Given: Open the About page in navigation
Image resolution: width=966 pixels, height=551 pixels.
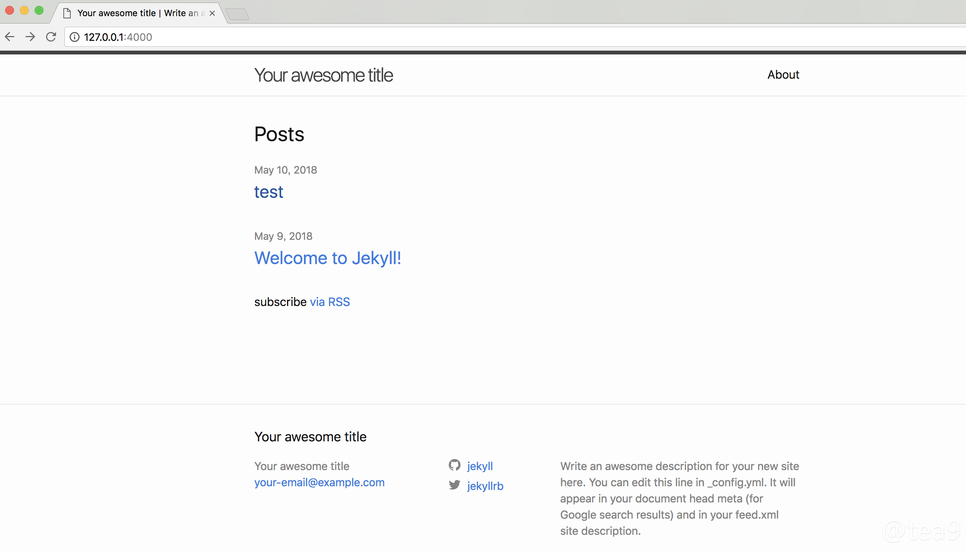Looking at the screenshot, I should (783, 75).
